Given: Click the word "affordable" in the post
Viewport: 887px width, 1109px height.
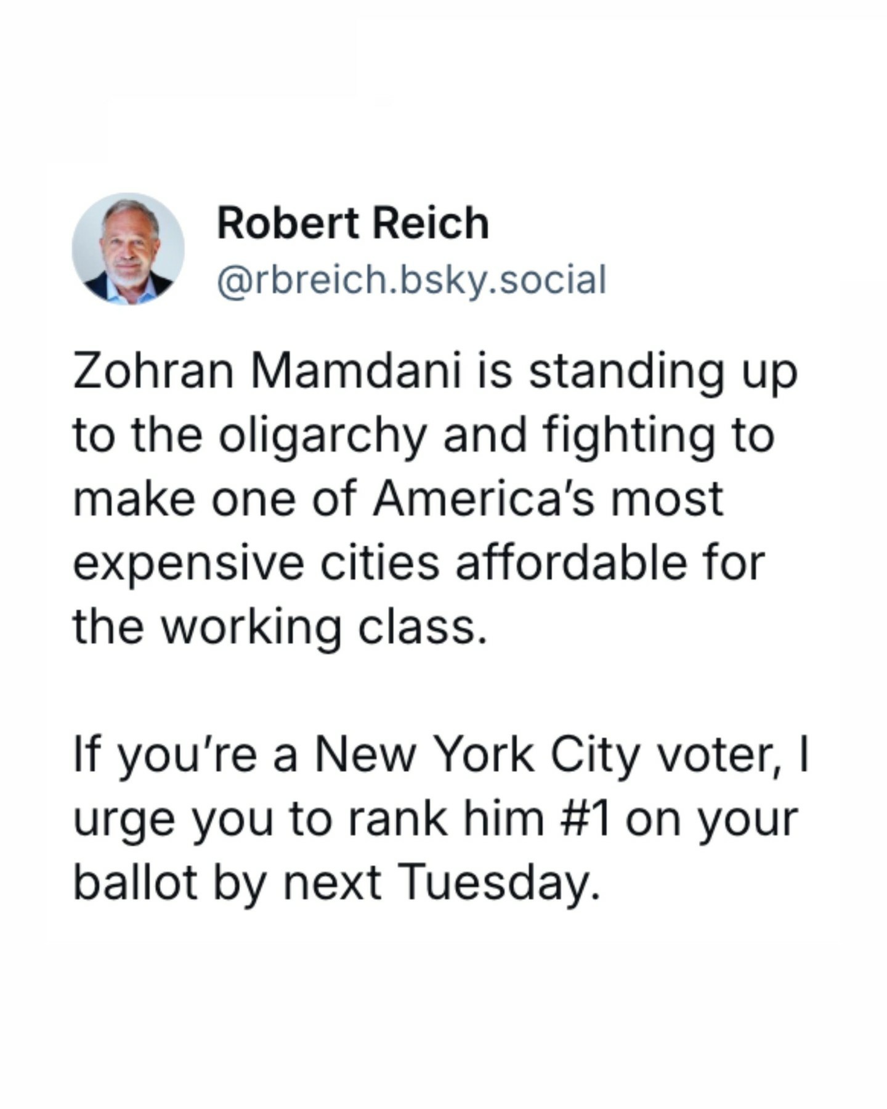Looking at the screenshot, I should pyautogui.click(x=570, y=563).
